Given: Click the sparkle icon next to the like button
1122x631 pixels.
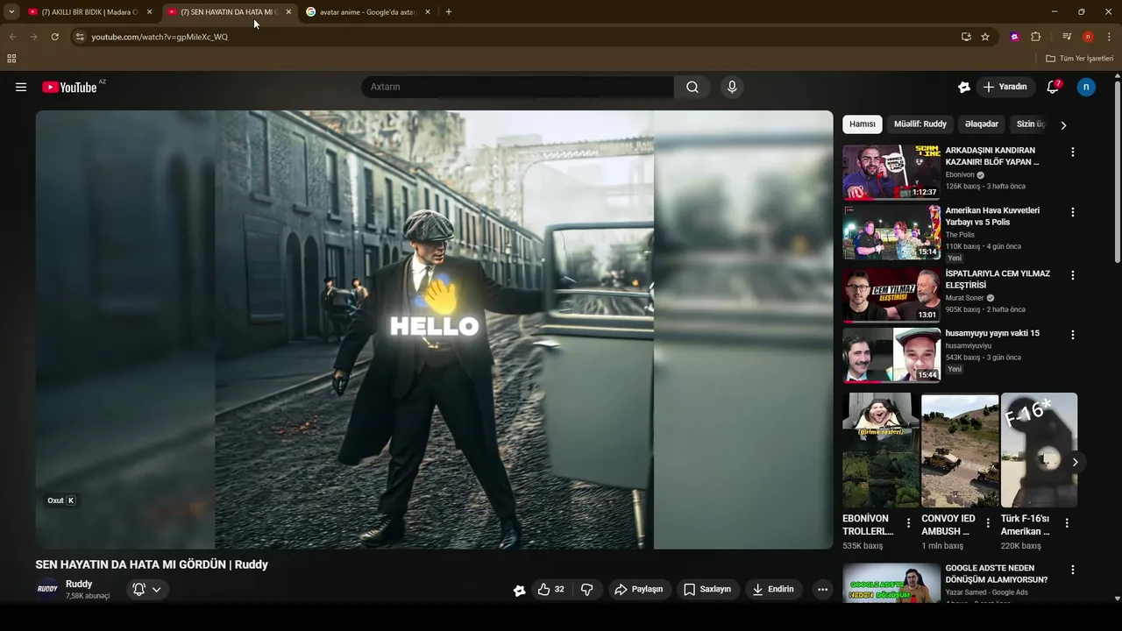Looking at the screenshot, I should coord(519,590).
